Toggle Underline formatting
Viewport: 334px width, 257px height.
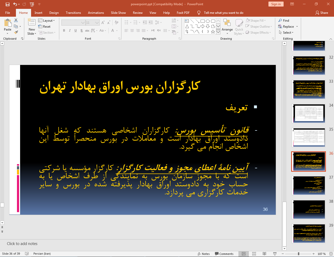click(75, 31)
